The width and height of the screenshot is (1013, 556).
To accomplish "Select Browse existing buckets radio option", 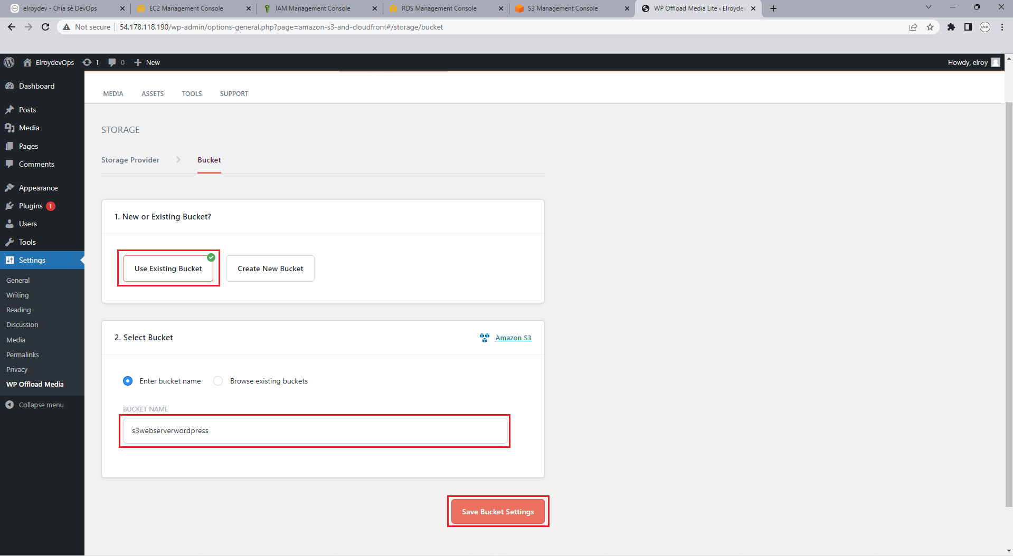I will click(218, 381).
